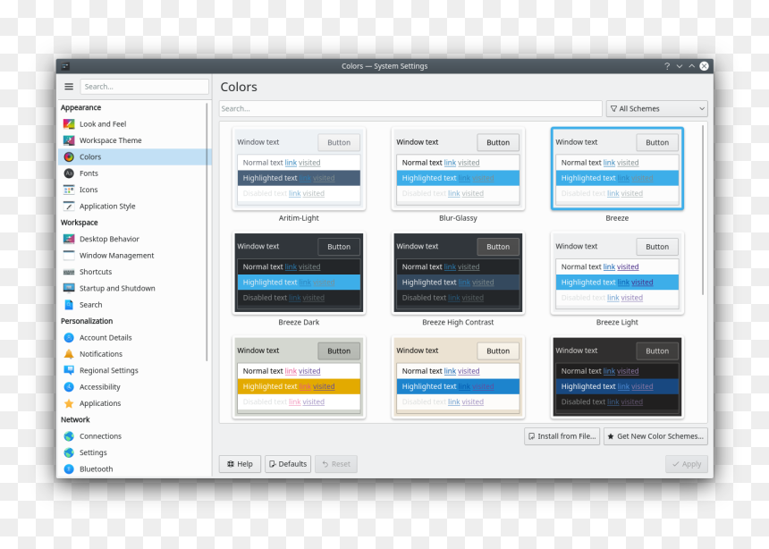Click the Shortcuts keyboard icon
The height and width of the screenshot is (549, 769).
pyautogui.click(x=69, y=272)
